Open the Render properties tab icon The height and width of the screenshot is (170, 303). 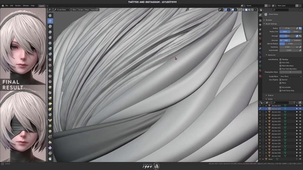click(260, 21)
